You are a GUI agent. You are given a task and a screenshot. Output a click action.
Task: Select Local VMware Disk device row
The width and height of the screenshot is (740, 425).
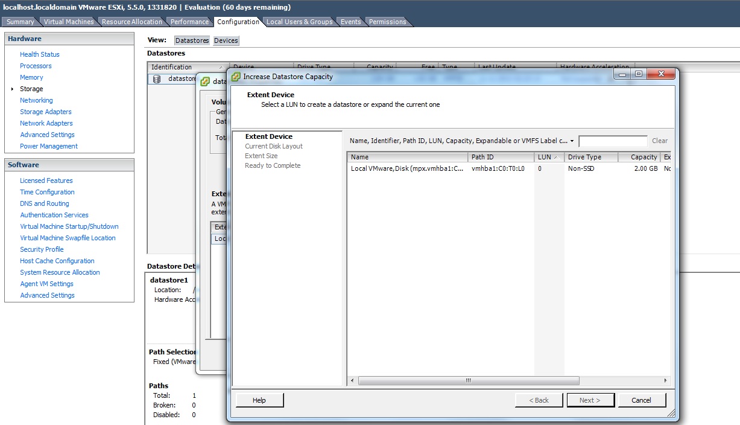[508, 169]
